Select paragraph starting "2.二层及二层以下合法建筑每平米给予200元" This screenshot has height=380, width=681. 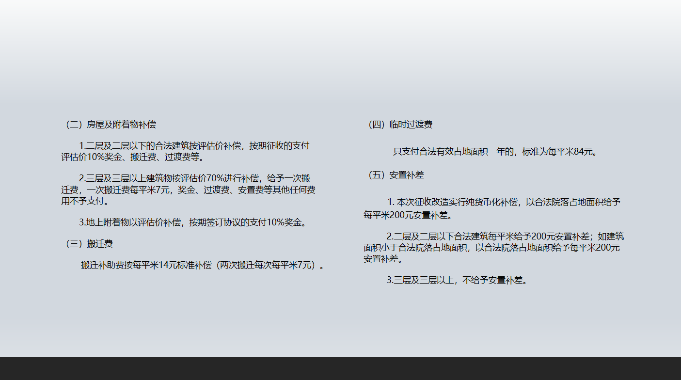click(x=494, y=248)
